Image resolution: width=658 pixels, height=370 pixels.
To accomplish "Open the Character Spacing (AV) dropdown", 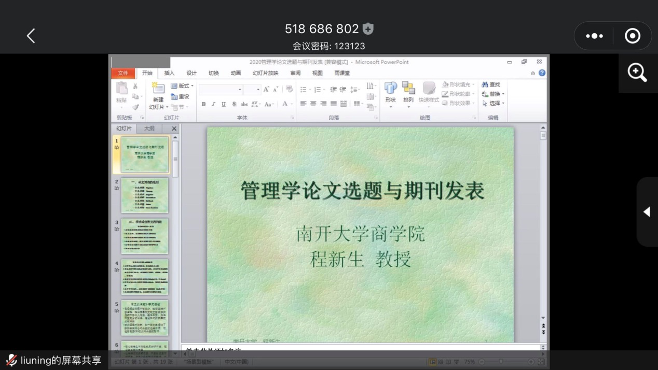I will point(255,104).
